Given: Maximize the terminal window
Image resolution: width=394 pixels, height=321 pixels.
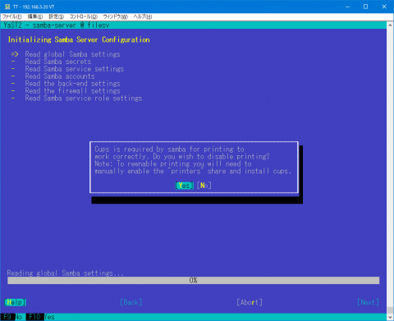Looking at the screenshot, I should coord(365,7).
